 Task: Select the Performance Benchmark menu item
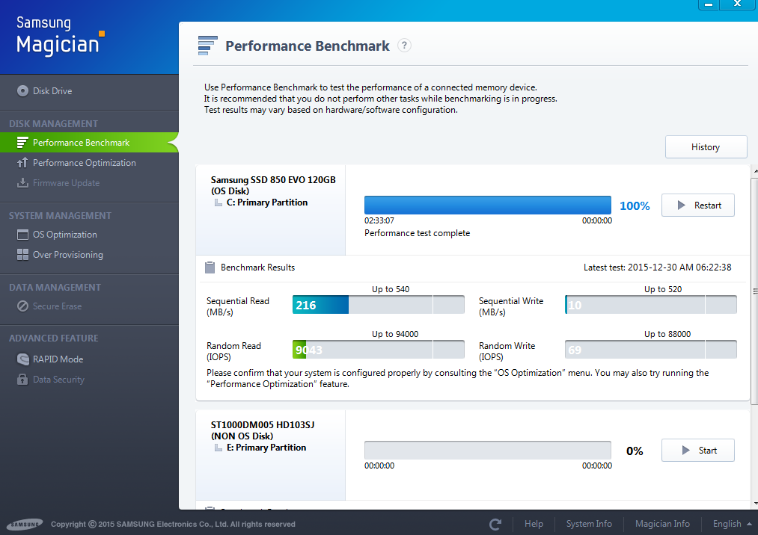(x=89, y=143)
